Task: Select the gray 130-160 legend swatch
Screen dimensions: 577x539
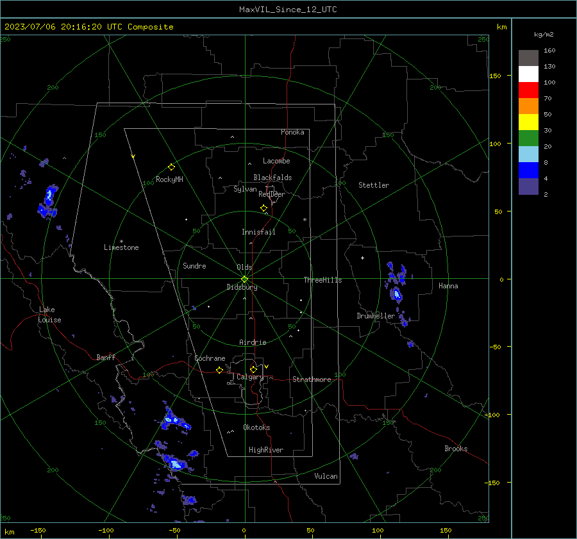Action: tap(528, 58)
